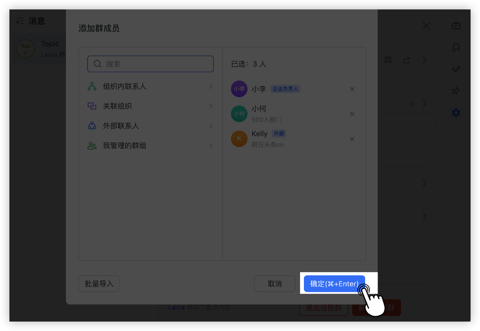The image size is (480, 331).
Task: Open the 外部联系人 external contacts icon
Action: point(92,125)
